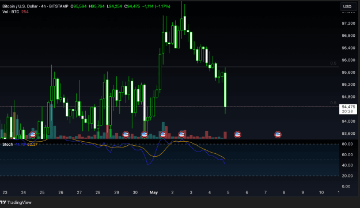Click the open value O95,594

pos(78,6)
